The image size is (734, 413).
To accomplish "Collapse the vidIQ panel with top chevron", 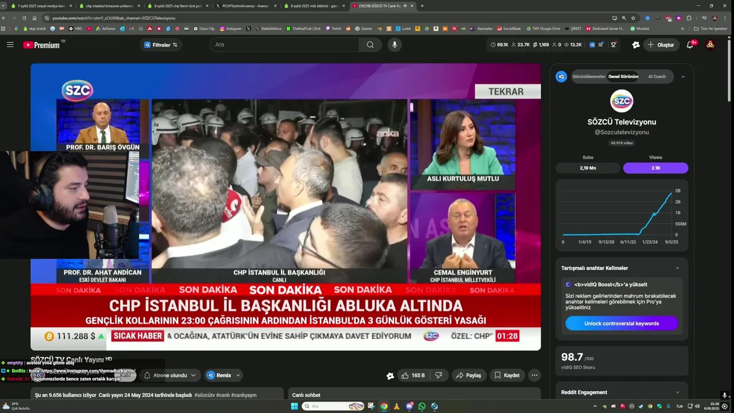I will pyautogui.click(x=683, y=76).
